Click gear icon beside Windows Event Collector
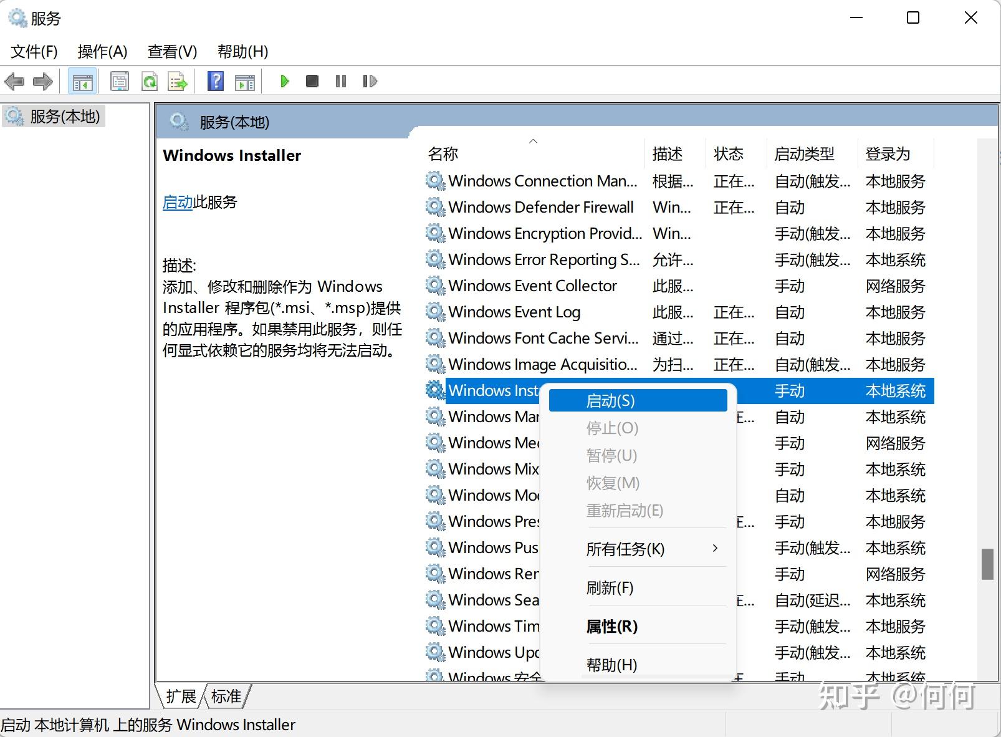 434,286
